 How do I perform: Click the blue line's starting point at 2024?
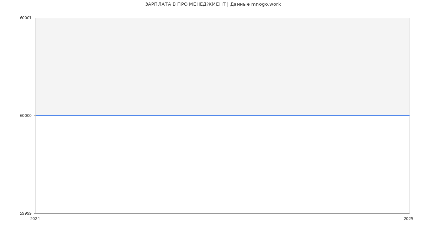36,116
